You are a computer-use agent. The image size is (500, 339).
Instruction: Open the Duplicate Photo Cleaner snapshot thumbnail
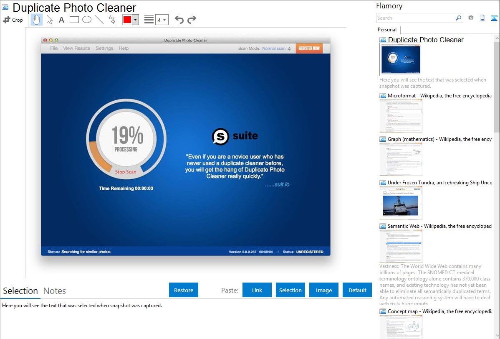click(x=401, y=59)
